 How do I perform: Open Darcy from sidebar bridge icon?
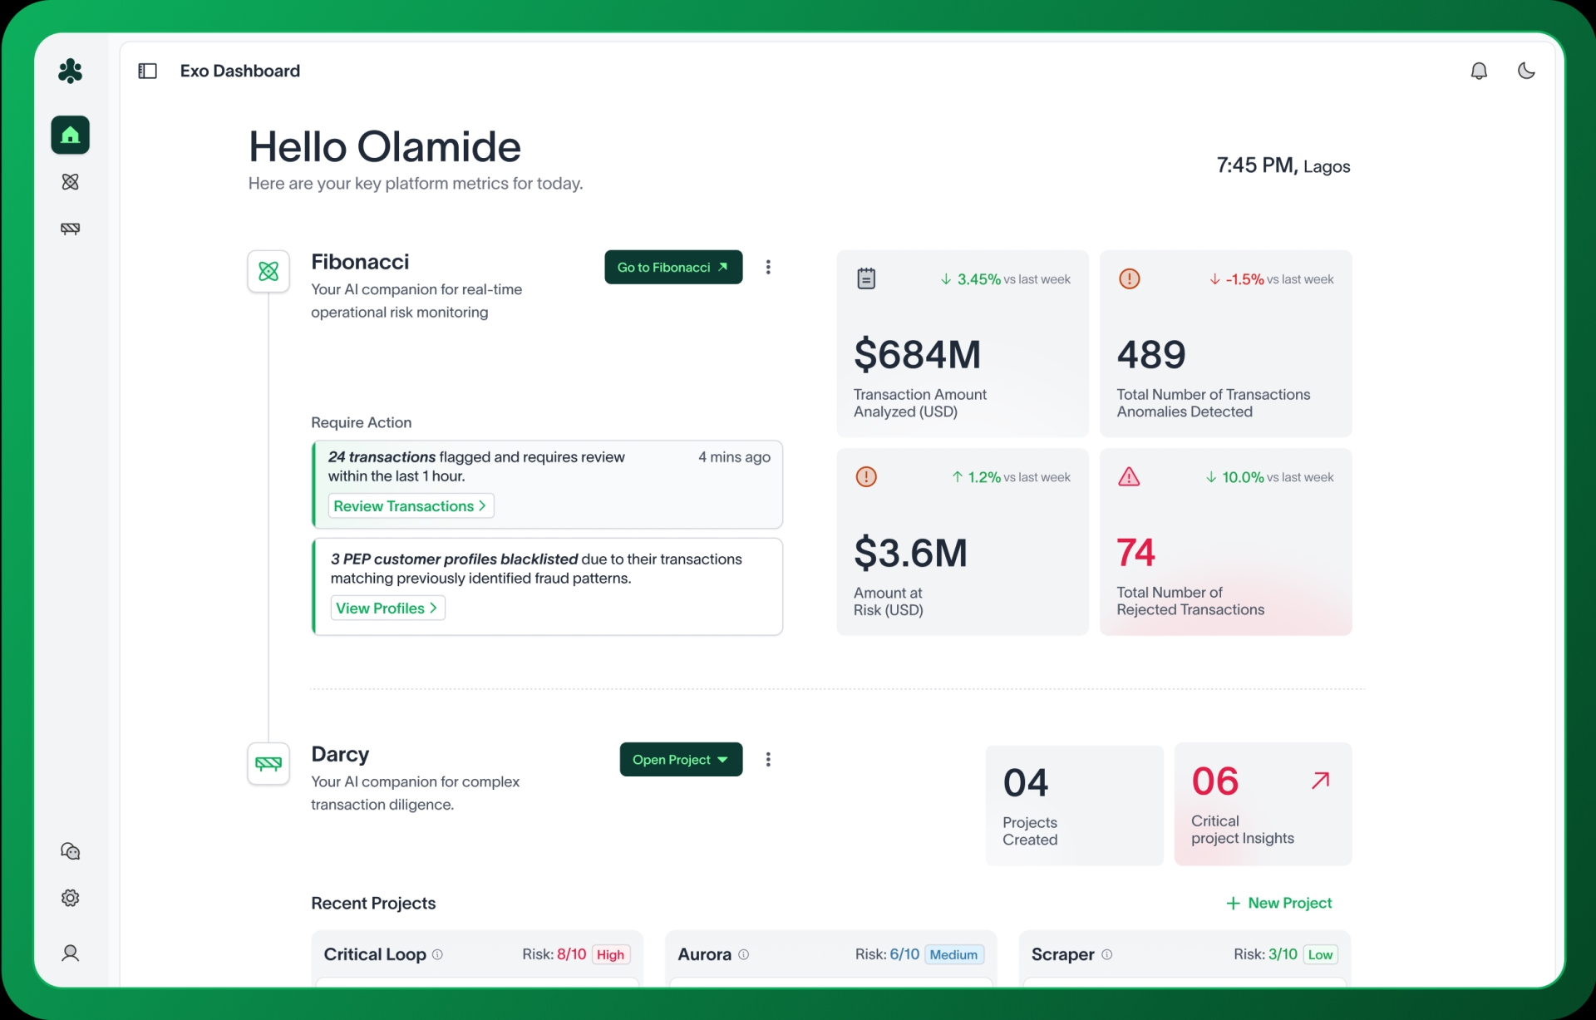point(70,229)
